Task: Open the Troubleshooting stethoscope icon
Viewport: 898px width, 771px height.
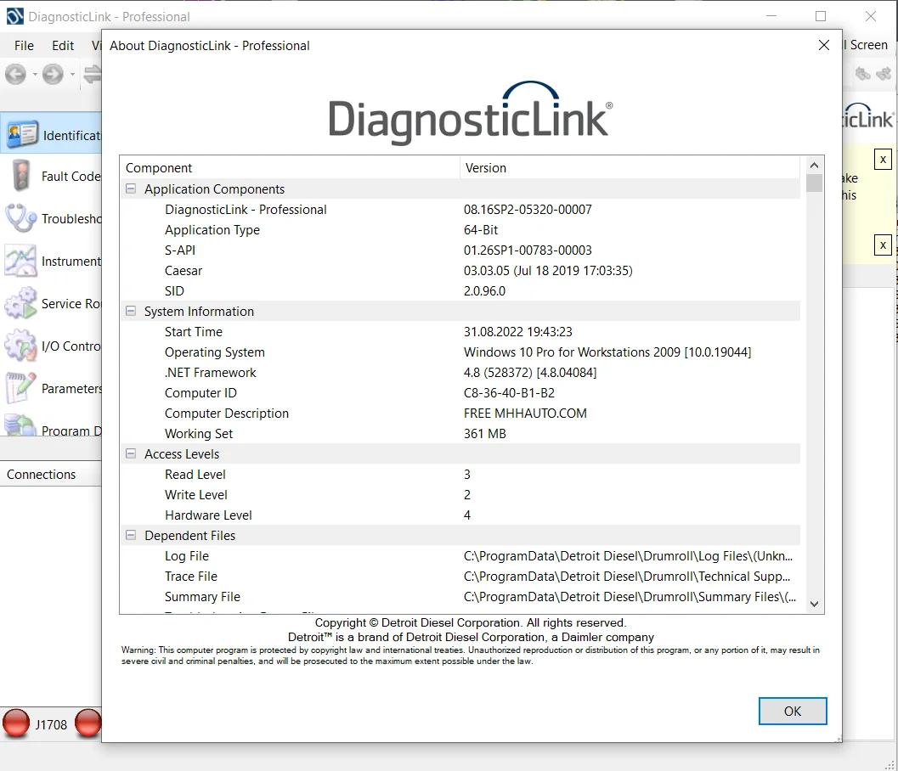Action: (x=20, y=218)
